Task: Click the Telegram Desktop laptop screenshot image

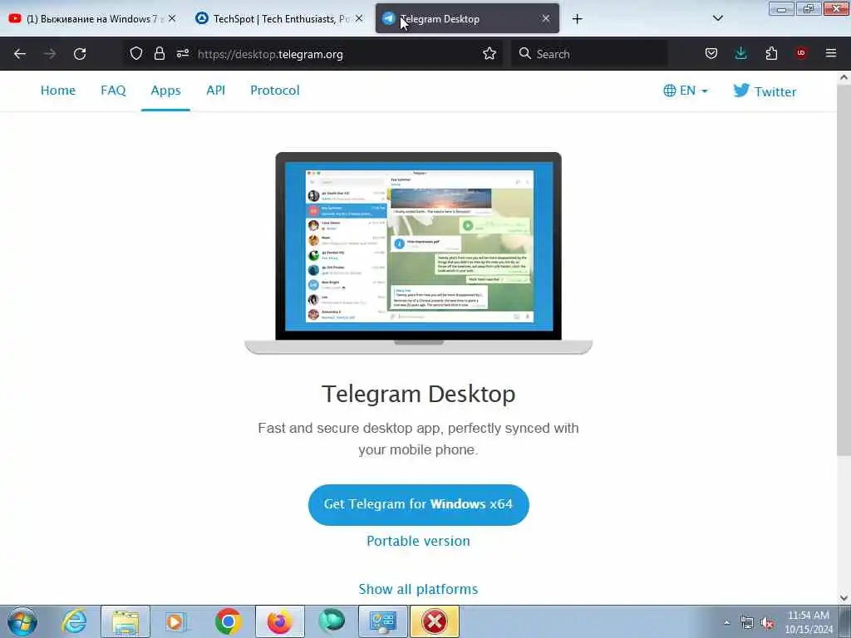Action: [x=419, y=253]
